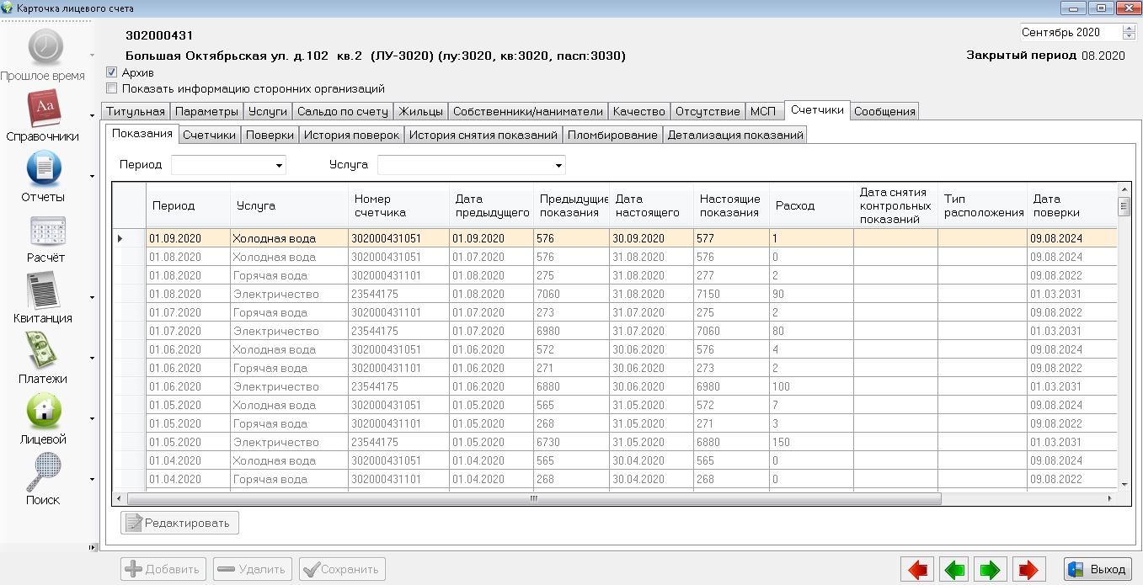
Task: Click the Выход exit button
Action: coord(1097,569)
